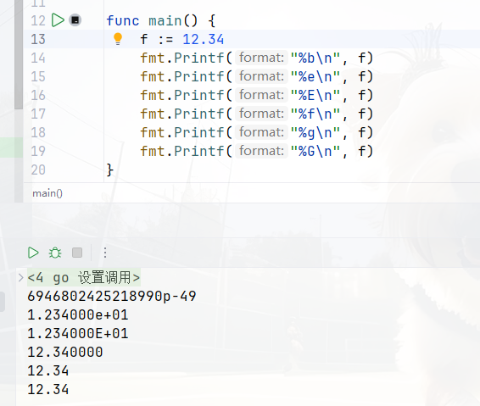Click the gutter icon beside the run arrow on line 12
This screenshot has width=480, height=406.
pyautogui.click(x=75, y=20)
